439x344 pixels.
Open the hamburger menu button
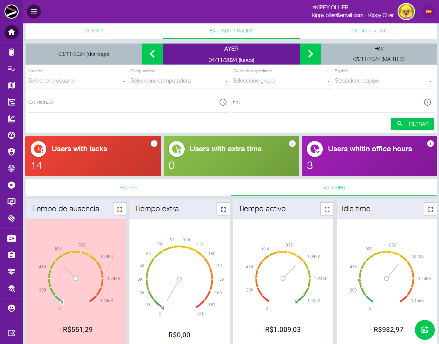click(x=34, y=11)
